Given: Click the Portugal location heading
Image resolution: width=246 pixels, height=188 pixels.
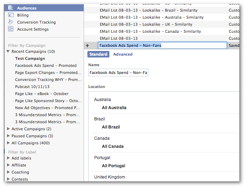Looking at the screenshot, I should coord(102,158).
